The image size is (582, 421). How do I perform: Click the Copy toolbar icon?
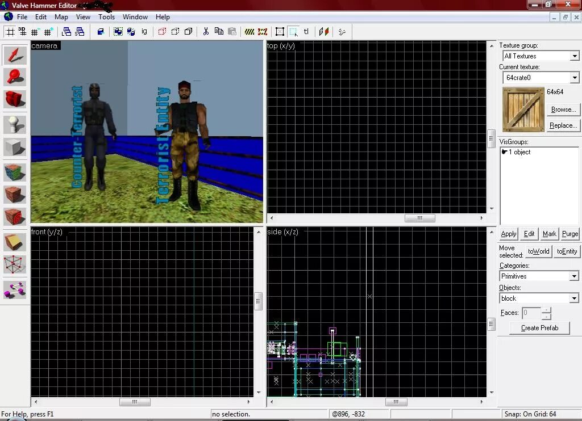[219, 32]
